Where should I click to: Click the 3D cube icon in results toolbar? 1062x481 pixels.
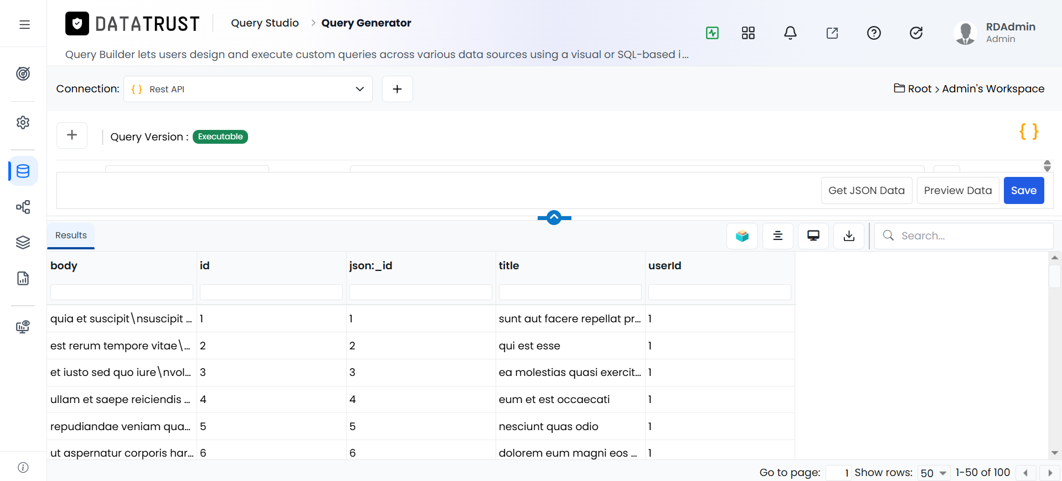click(x=743, y=236)
